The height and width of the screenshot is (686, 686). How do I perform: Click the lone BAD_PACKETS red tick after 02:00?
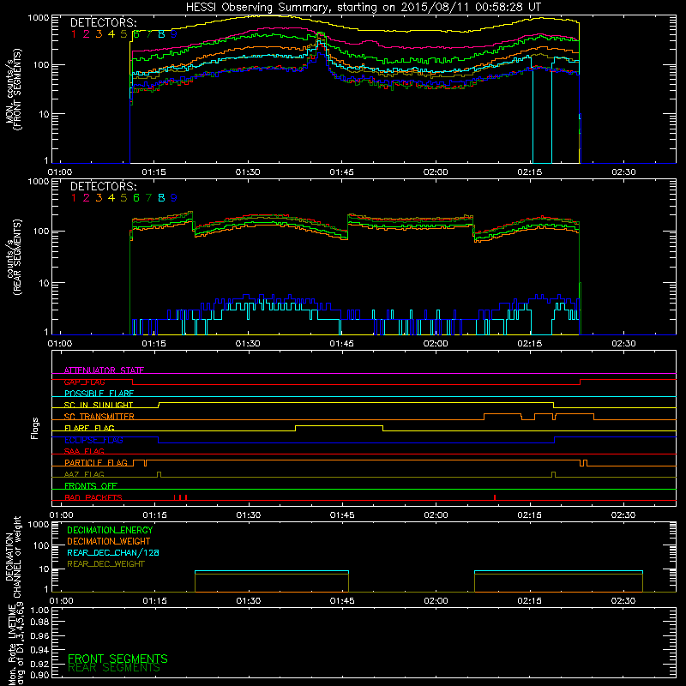pyautogui.click(x=495, y=497)
